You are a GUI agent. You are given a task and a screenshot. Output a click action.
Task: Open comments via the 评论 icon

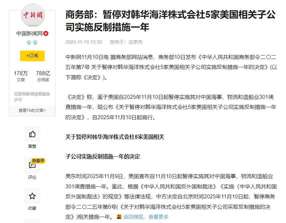tap(32, 165)
